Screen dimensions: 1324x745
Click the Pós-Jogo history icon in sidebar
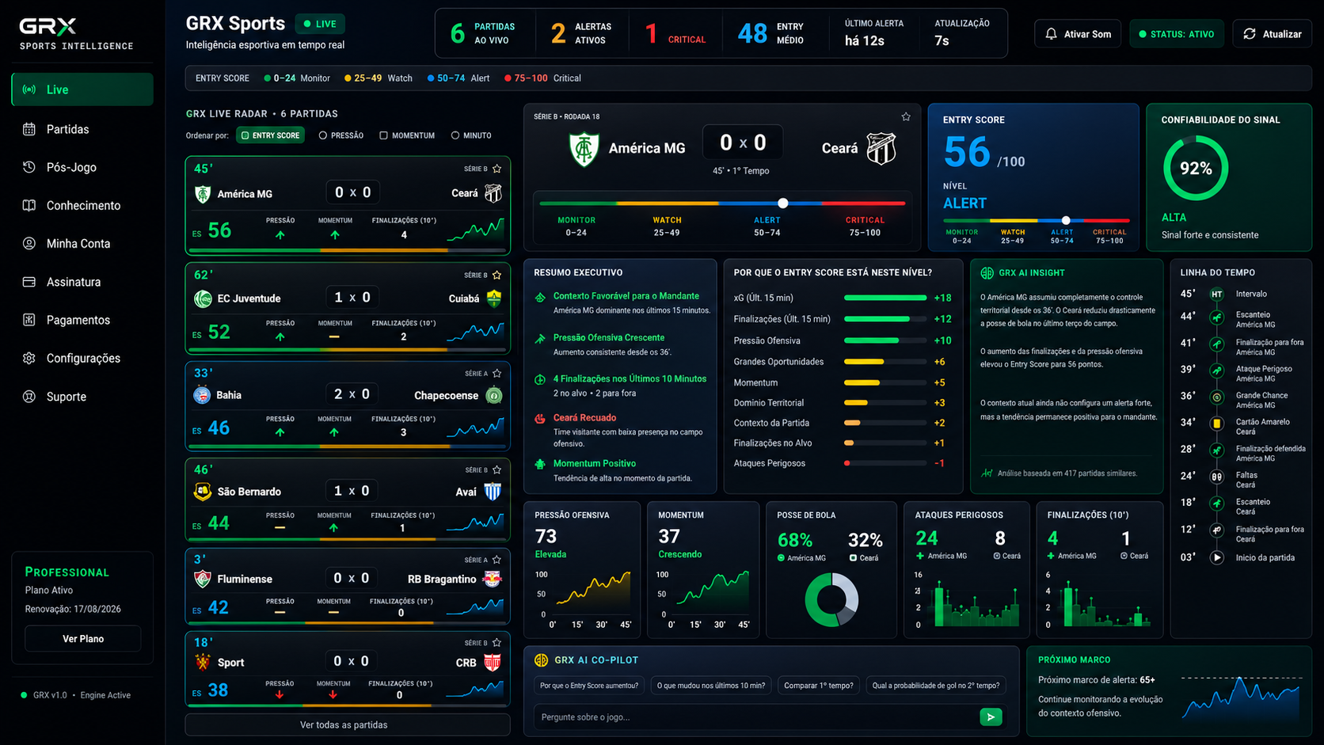29,167
